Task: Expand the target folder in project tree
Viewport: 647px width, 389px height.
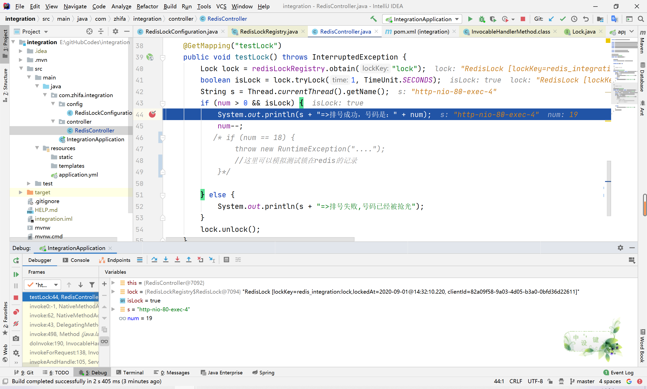Action: 20,192
